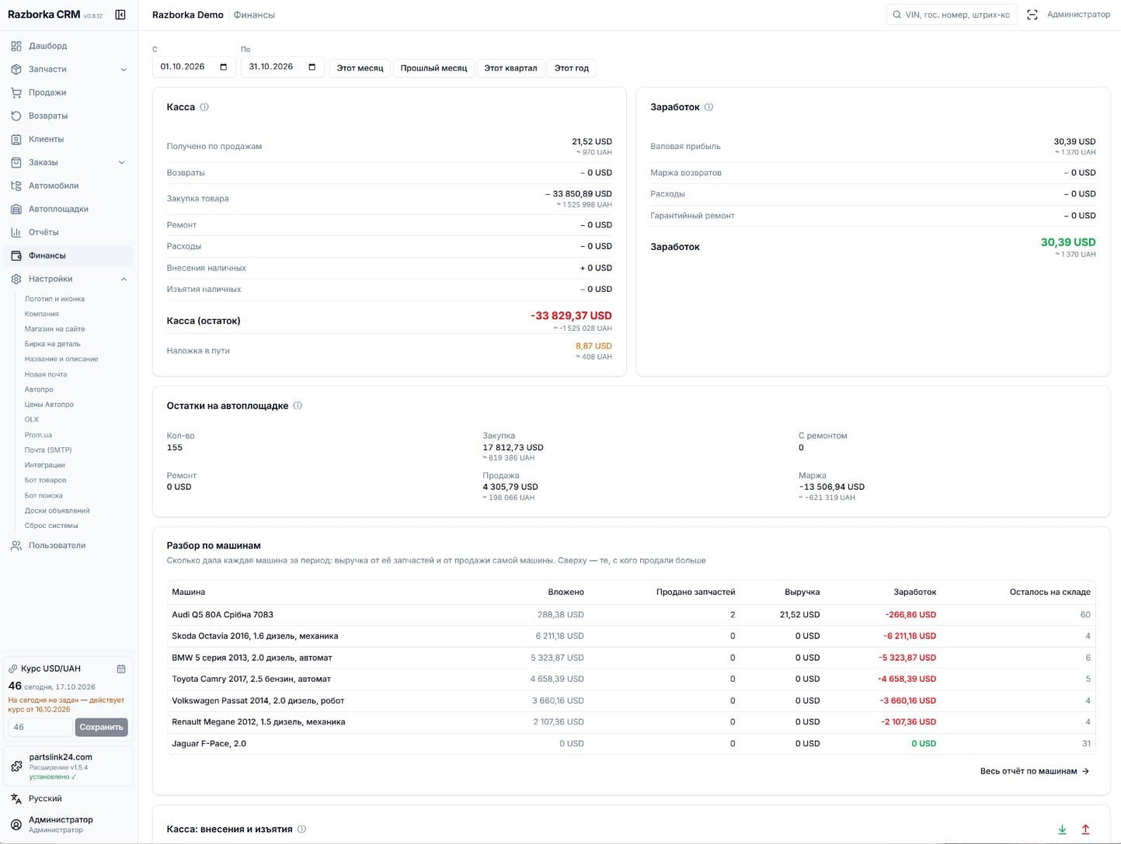Save the USD/UAH exchange rate

pyautogui.click(x=101, y=728)
